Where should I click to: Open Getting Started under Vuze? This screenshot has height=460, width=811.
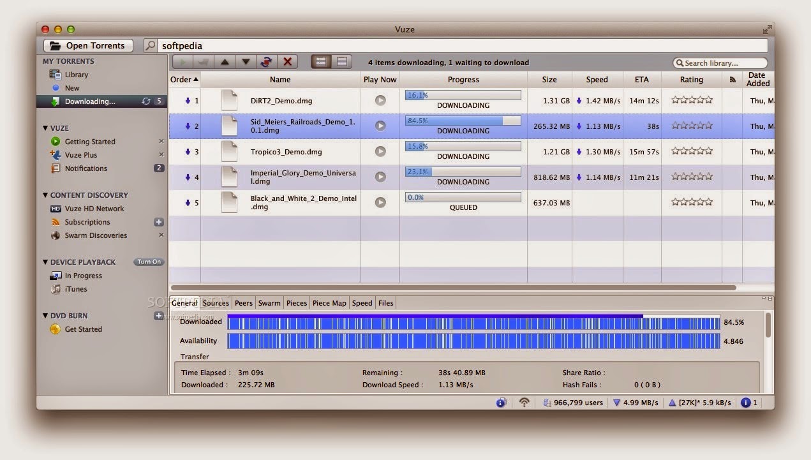(90, 142)
